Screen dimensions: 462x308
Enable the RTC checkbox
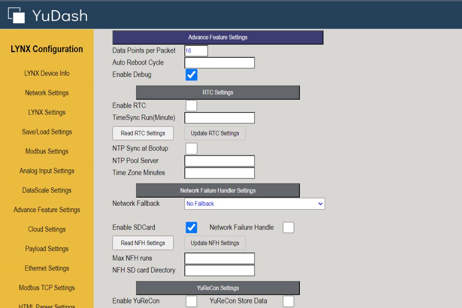pyautogui.click(x=191, y=106)
